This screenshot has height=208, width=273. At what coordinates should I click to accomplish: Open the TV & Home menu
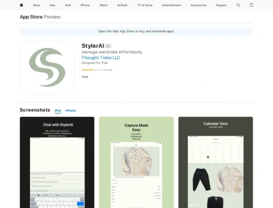coord(145,5)
